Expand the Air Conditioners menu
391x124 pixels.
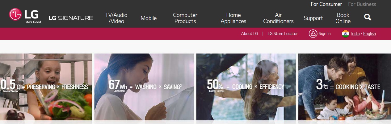click(278, 18)
